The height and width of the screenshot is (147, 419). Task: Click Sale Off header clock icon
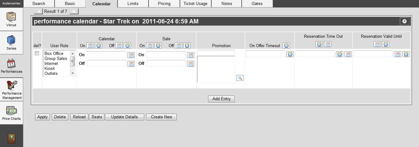[187, 46]
